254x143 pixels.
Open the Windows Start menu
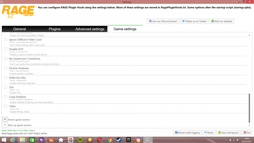point(4,140)
